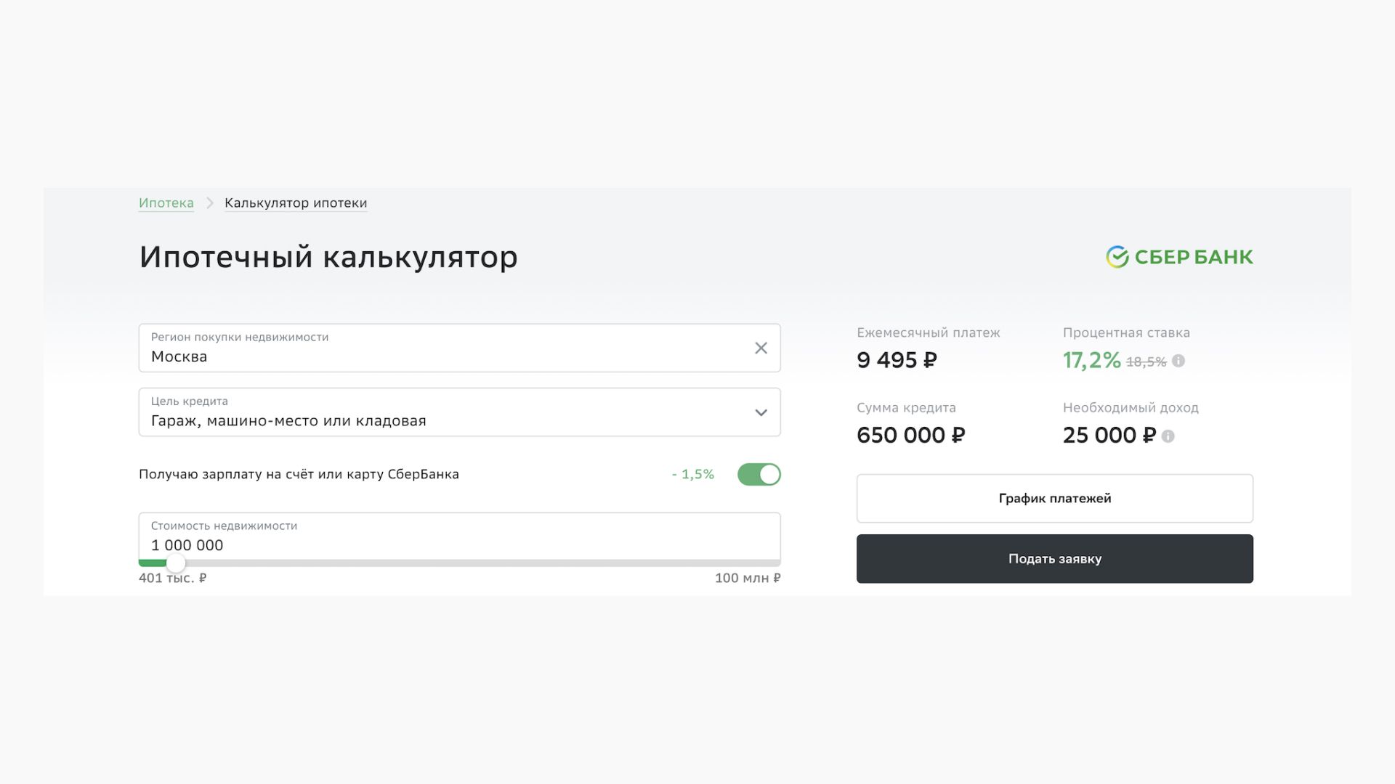
Task: Expand the Цель кредита dropdown arrow
Action: 761,412
